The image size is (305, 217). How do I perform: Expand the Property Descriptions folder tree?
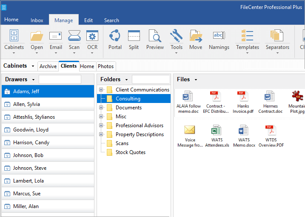(101, 134)
